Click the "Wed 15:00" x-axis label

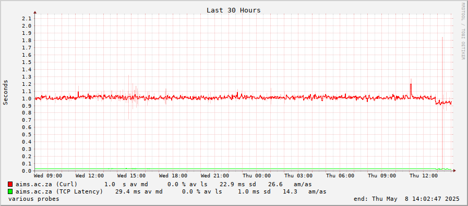(x=131, y=176)
